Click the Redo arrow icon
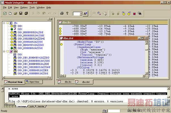The image size is (171, 113). click(55, 13)
